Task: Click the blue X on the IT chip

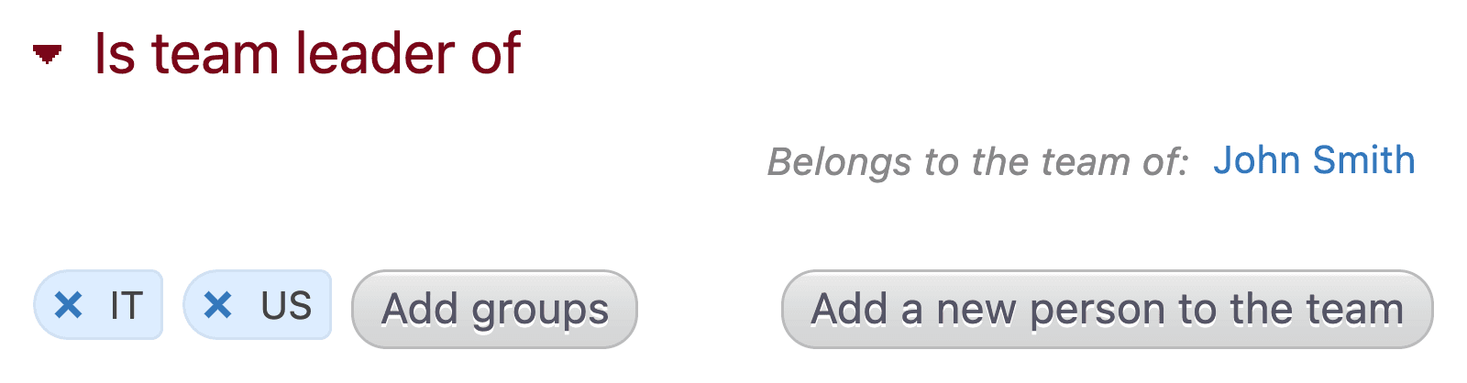Action: coord(69,305)
